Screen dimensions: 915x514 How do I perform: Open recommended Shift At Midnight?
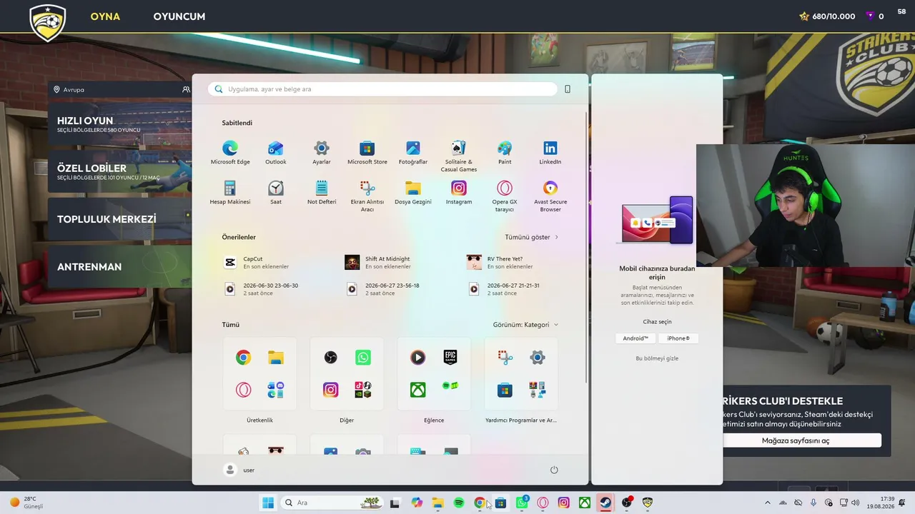pos(379,263)
